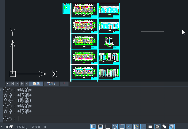Viewport: 188px width, 129px height.
Task: Click the snap mode grid icon
Action: click(x=101, y=127)
